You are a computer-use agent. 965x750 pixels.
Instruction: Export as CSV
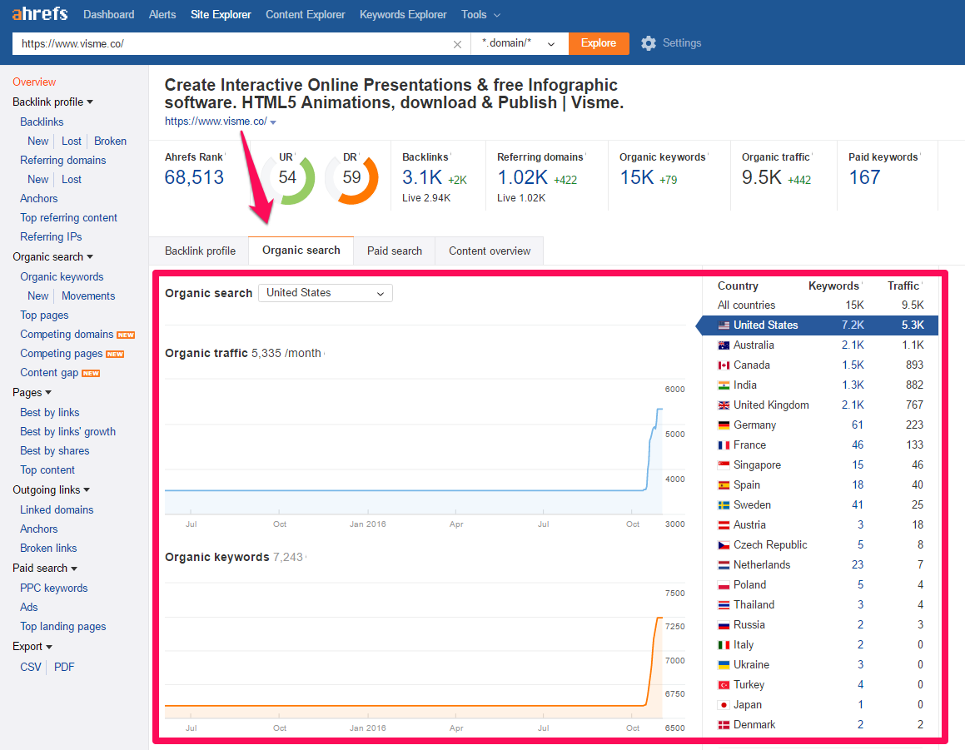point(31,667)
